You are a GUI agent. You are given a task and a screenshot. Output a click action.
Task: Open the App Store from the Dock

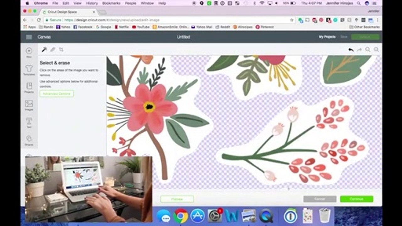click(198, 216)
